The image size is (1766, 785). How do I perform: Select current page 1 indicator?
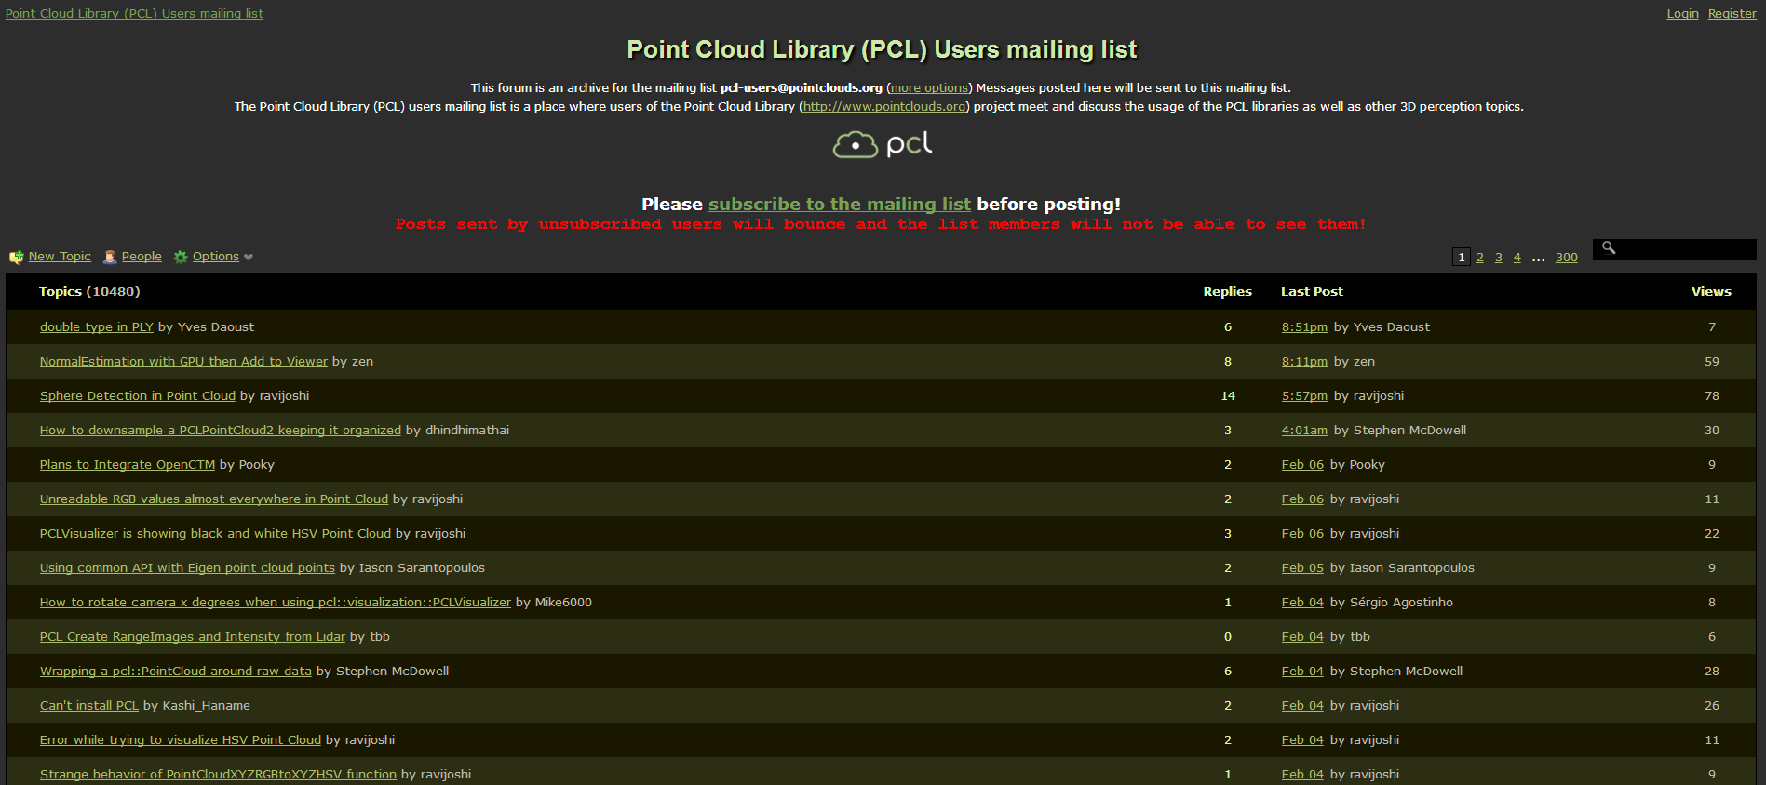point(1462,258)
